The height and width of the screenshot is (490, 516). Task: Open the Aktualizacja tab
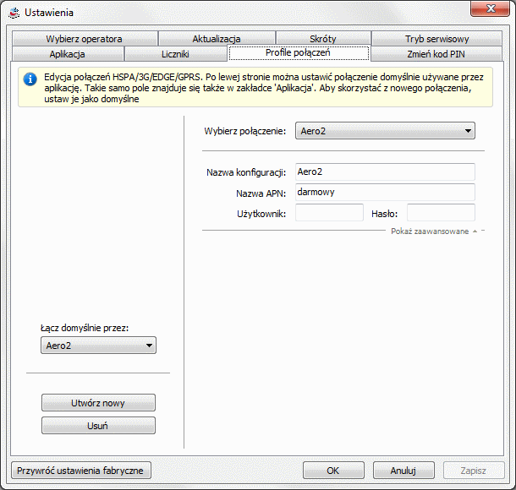(217, 39)
